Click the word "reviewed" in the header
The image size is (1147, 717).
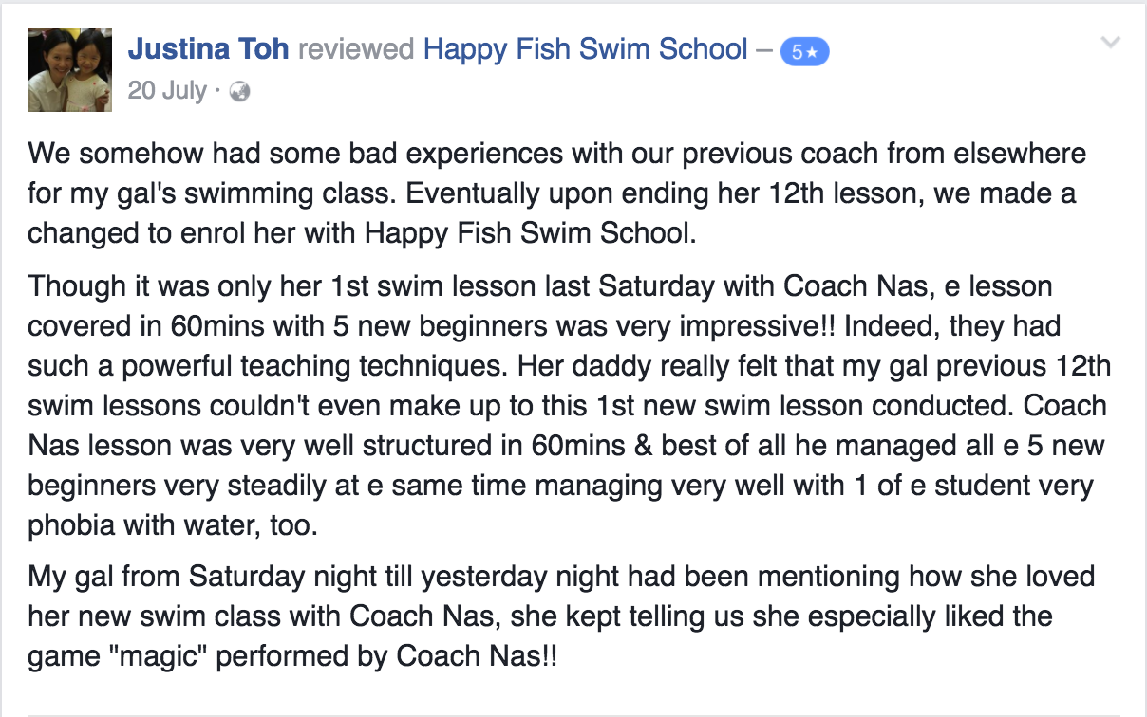pos(356,49)
